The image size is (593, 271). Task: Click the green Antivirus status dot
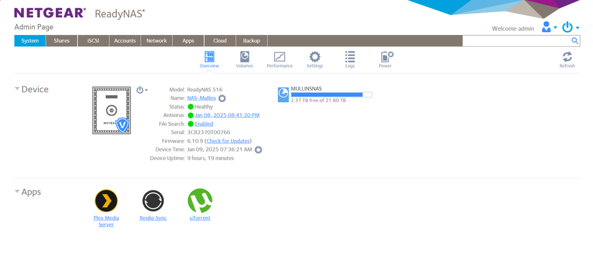pos(191,115)
